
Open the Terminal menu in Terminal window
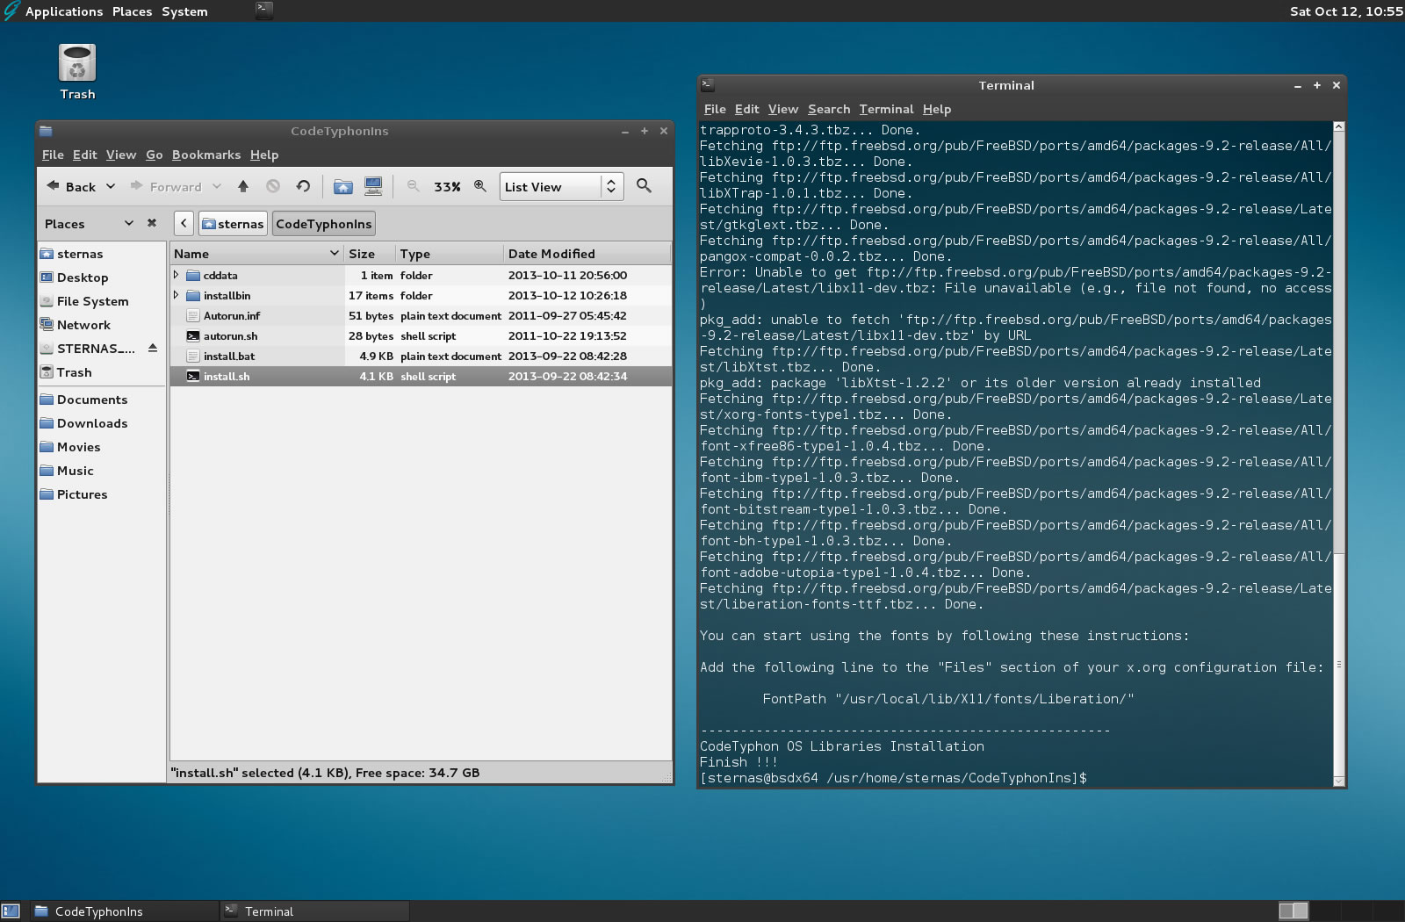click(886, 109)
